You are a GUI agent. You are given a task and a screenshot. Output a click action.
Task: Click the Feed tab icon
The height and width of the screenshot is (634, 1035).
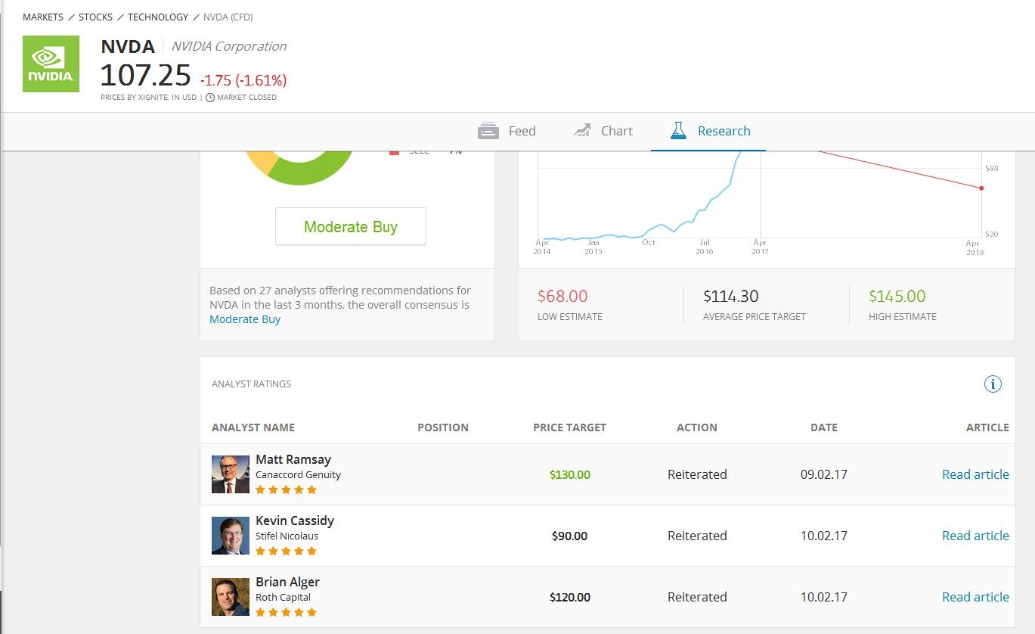[x=488, y=131]
